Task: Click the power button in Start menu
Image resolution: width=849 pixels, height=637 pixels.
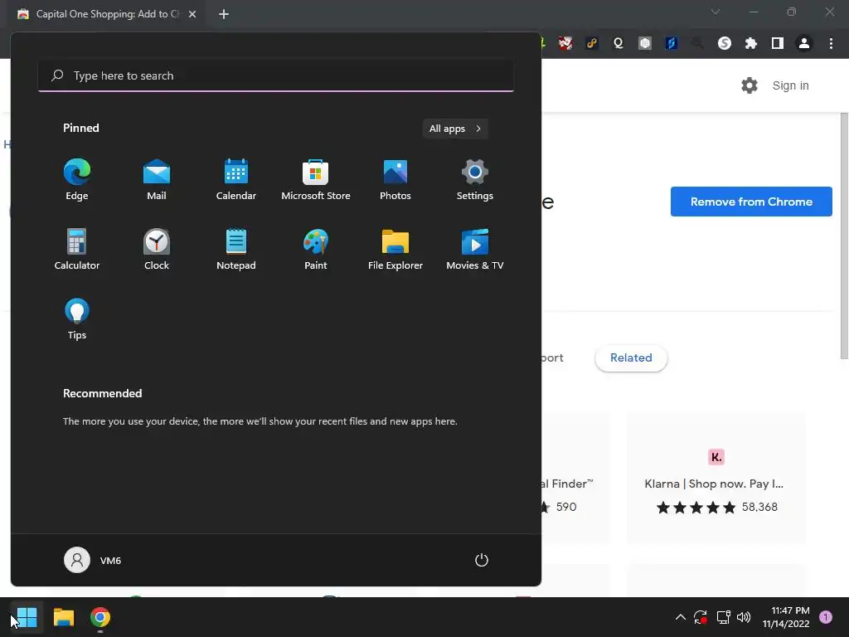Action: [482, 560]
